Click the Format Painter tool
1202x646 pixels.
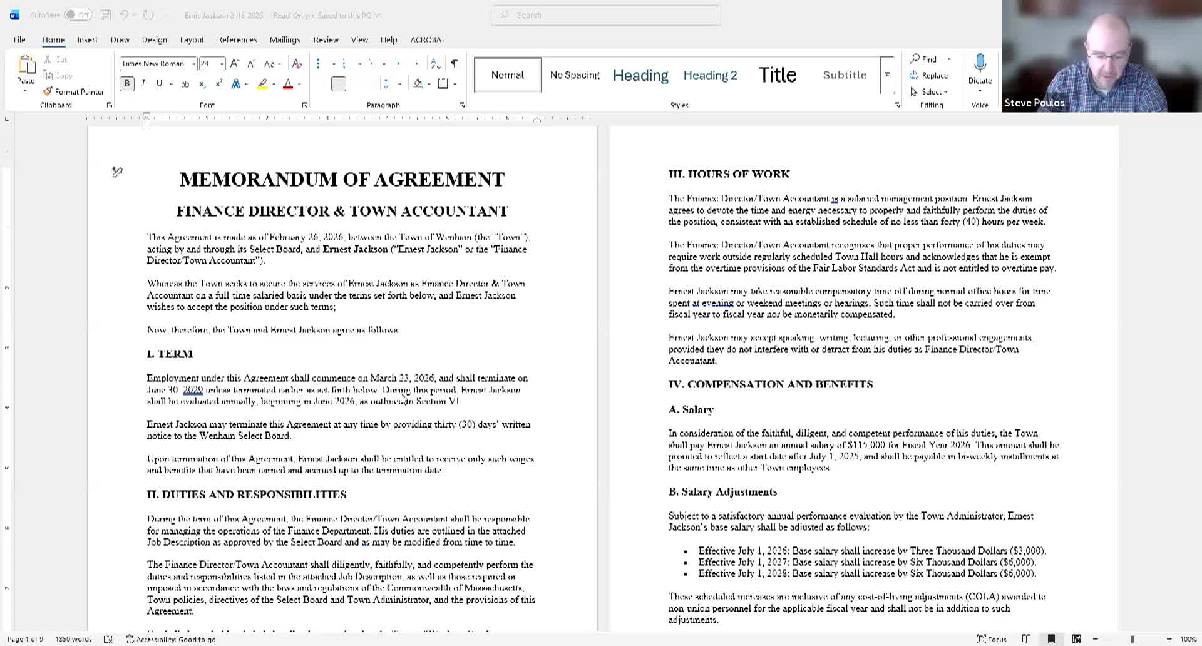[73, 91]
